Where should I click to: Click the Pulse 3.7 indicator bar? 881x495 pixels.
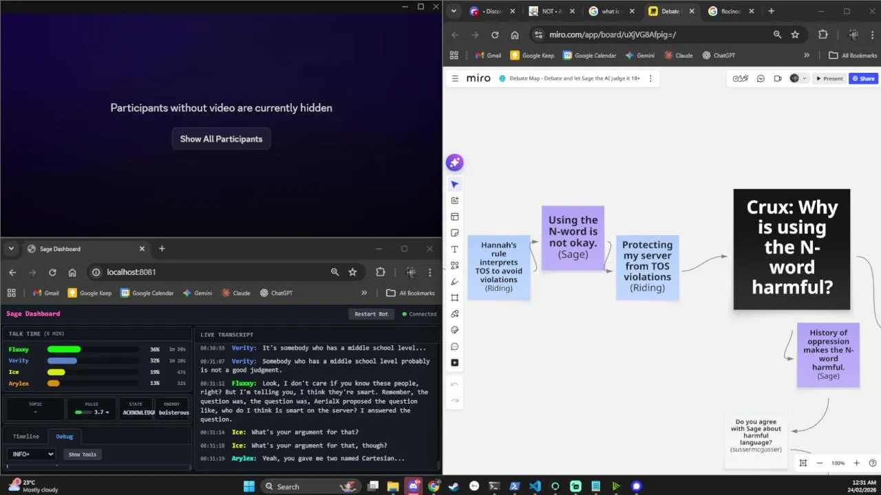[x=83, y=412]
